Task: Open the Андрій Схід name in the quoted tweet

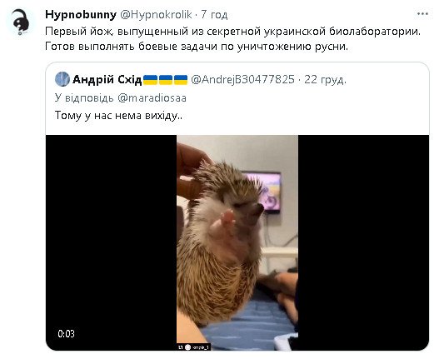Action: (x=107, y=79)
